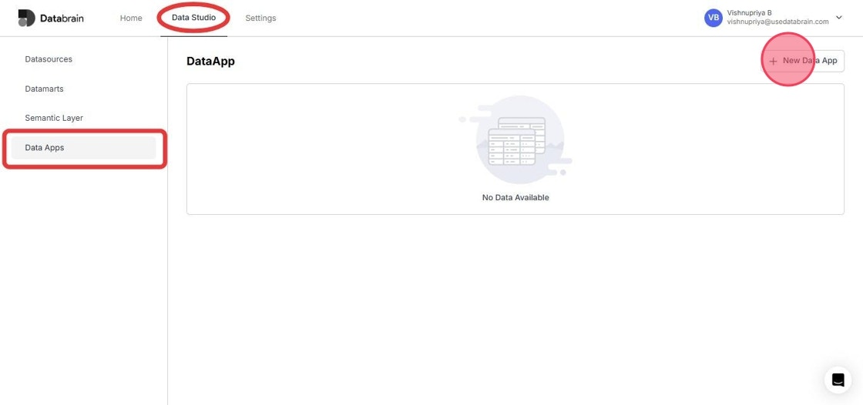The height and width of the screenshot is (405, 863).
Task: Open the Settings tab
Action: coord(260,18)
